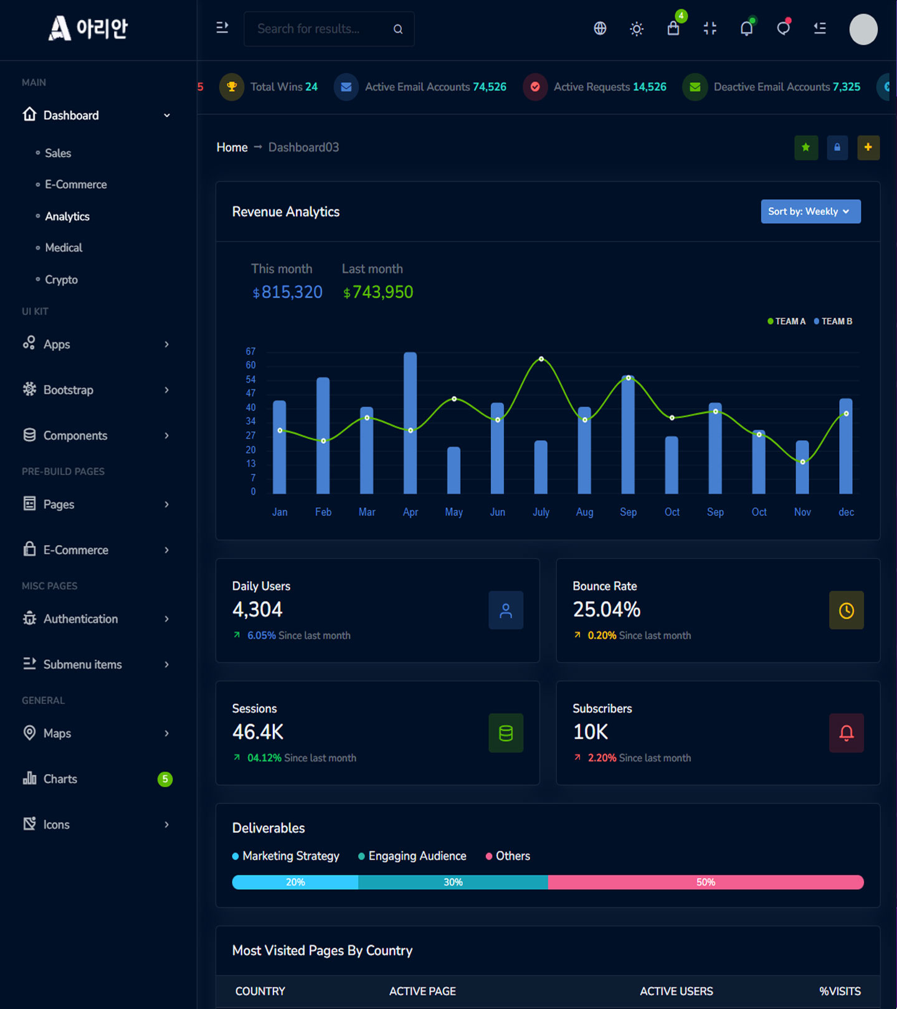The height and width of the screenshot is (1009, 897).
Task: Click the Sessions database icon
Action: tap(506, 734)
